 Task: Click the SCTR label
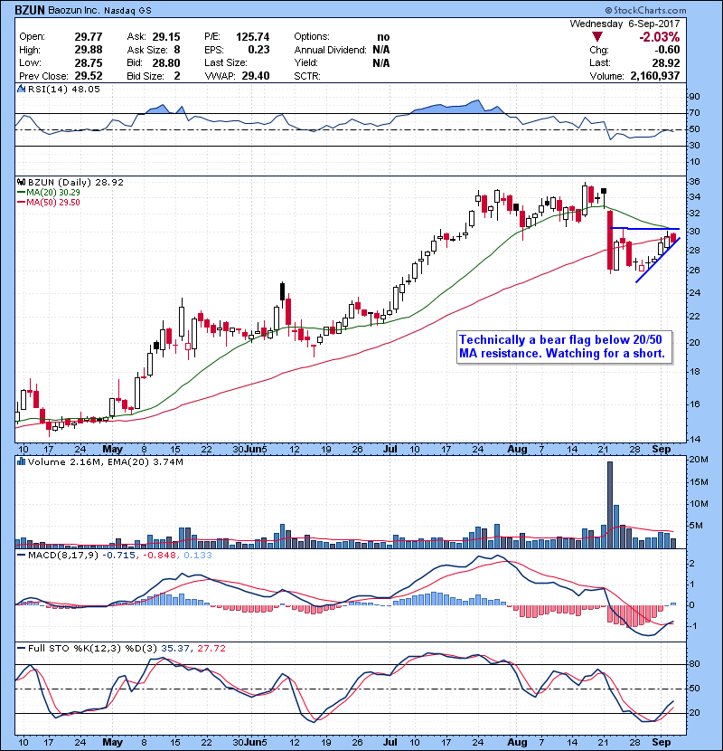307,76
